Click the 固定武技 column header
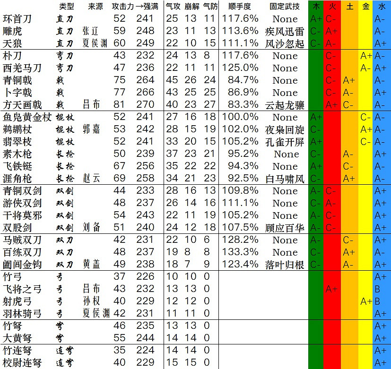The width and height of the screenshot is (391, 369). pyautogui.click(x=284, y=6)
